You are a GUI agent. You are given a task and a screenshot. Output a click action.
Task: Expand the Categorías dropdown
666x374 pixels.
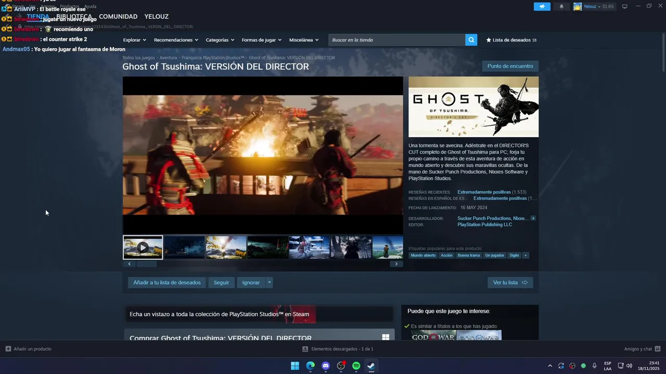point(220,40)
